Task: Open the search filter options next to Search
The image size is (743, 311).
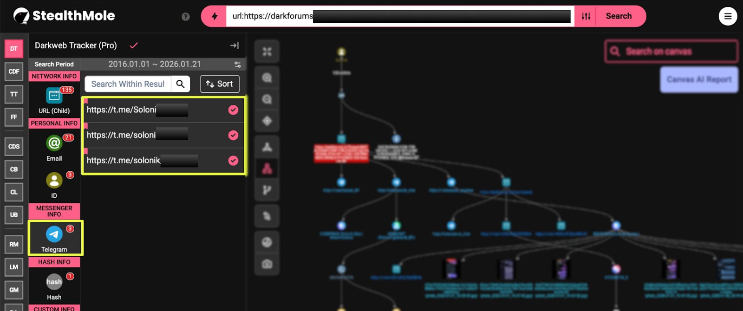Action: tap(586, 16)
